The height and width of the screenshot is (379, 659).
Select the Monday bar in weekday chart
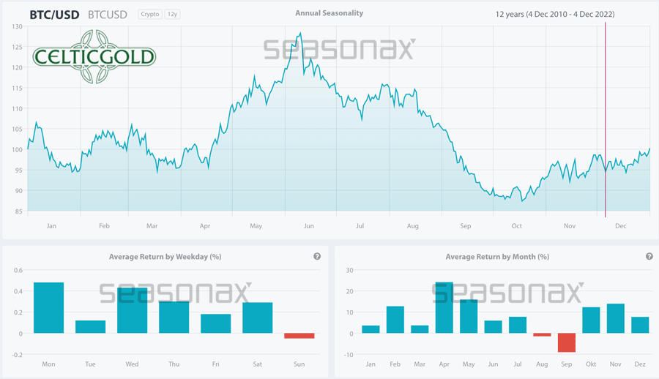pyautogui.click(x=48, y=308)
